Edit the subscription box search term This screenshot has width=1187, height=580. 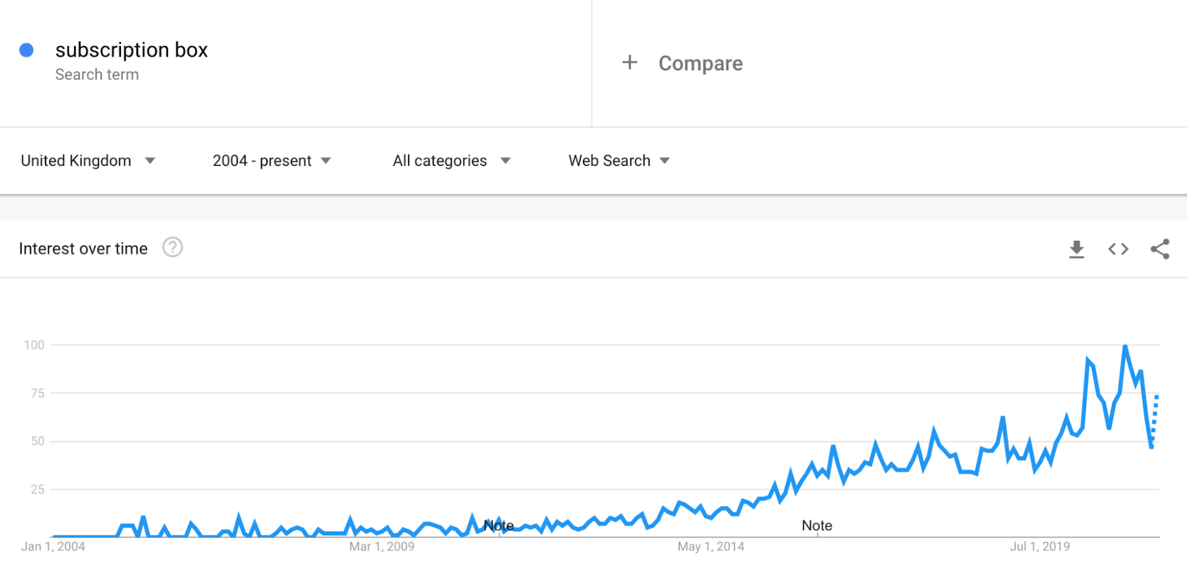[x=131, y=50]
